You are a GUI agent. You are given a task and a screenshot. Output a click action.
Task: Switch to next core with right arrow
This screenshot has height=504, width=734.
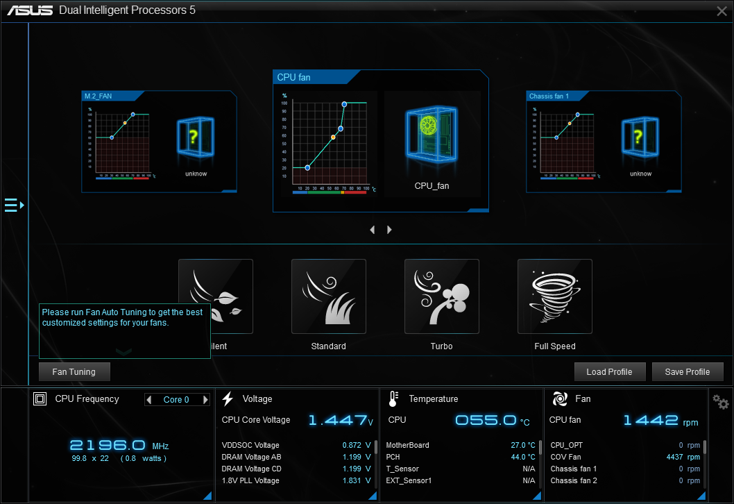(x=205, y=400)
